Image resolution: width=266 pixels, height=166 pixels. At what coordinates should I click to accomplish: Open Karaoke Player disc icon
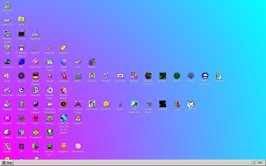tap(49, 90)
